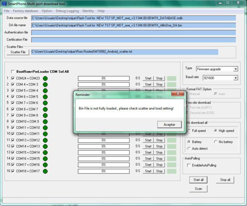Click the app icon in title bar
The image size is (247, 206).
click(4, 3)
